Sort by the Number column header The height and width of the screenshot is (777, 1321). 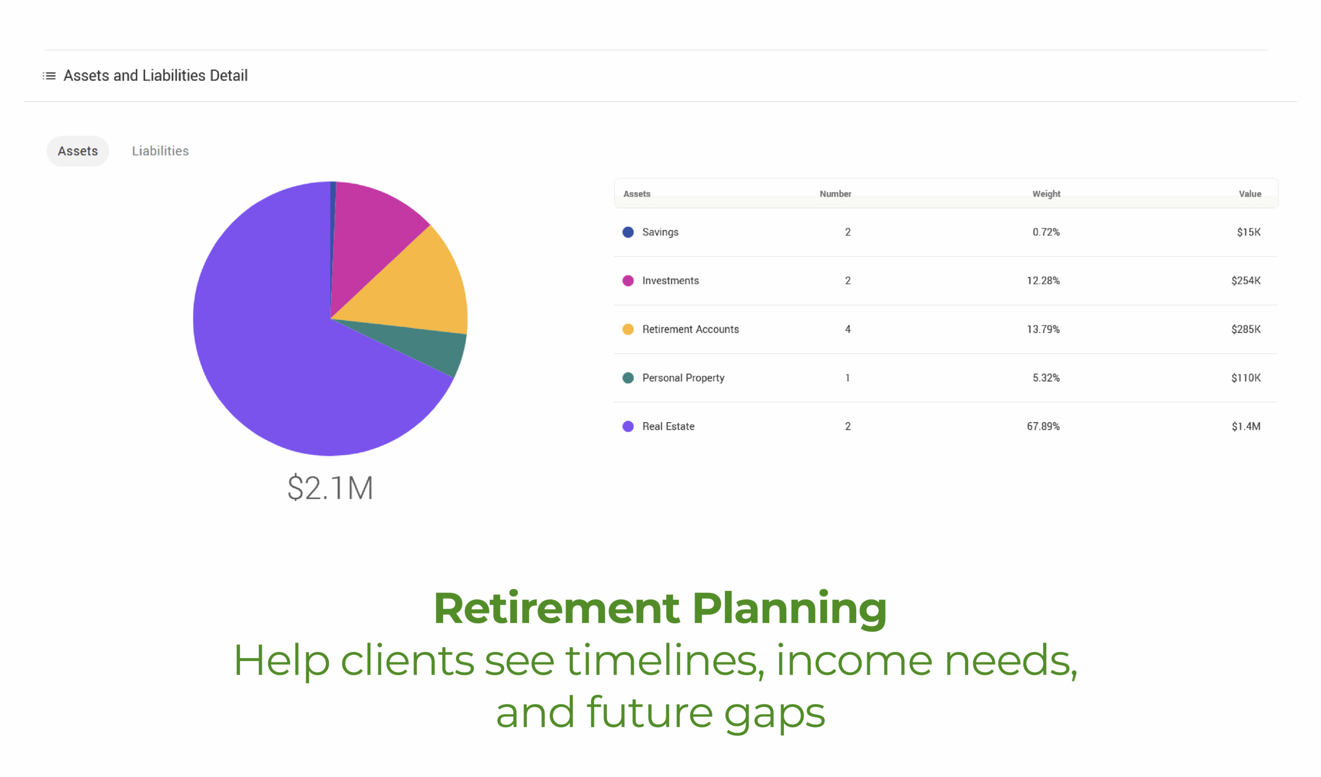pos(835,194)
